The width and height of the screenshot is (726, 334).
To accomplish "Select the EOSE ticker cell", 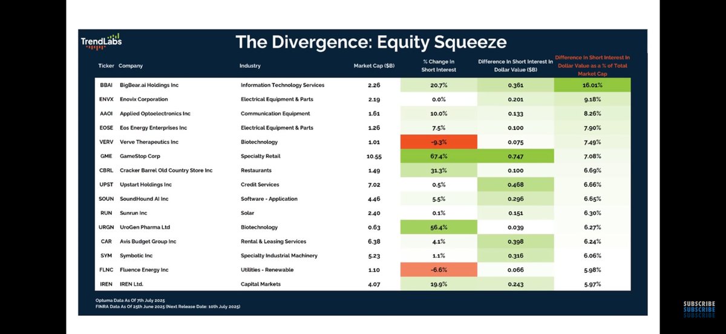I will point(106,128).
